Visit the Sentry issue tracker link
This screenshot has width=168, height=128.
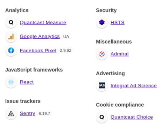tap(27, 113)
